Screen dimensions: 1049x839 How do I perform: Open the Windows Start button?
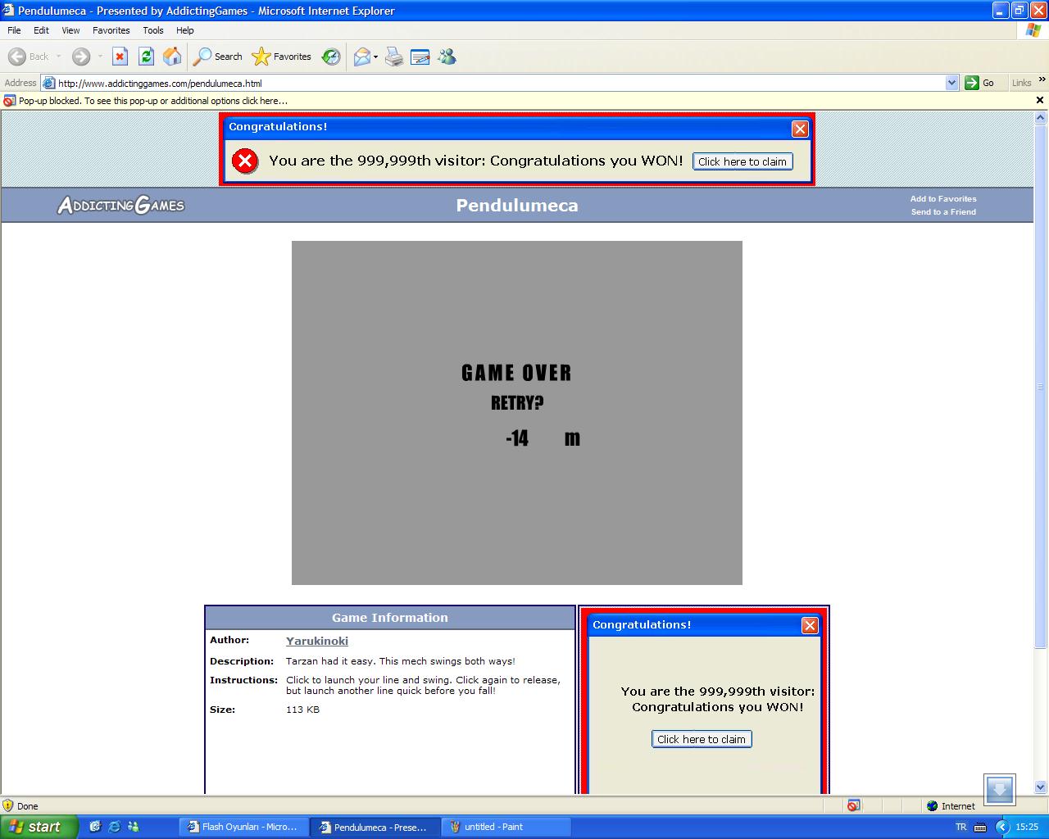(39, 827)
